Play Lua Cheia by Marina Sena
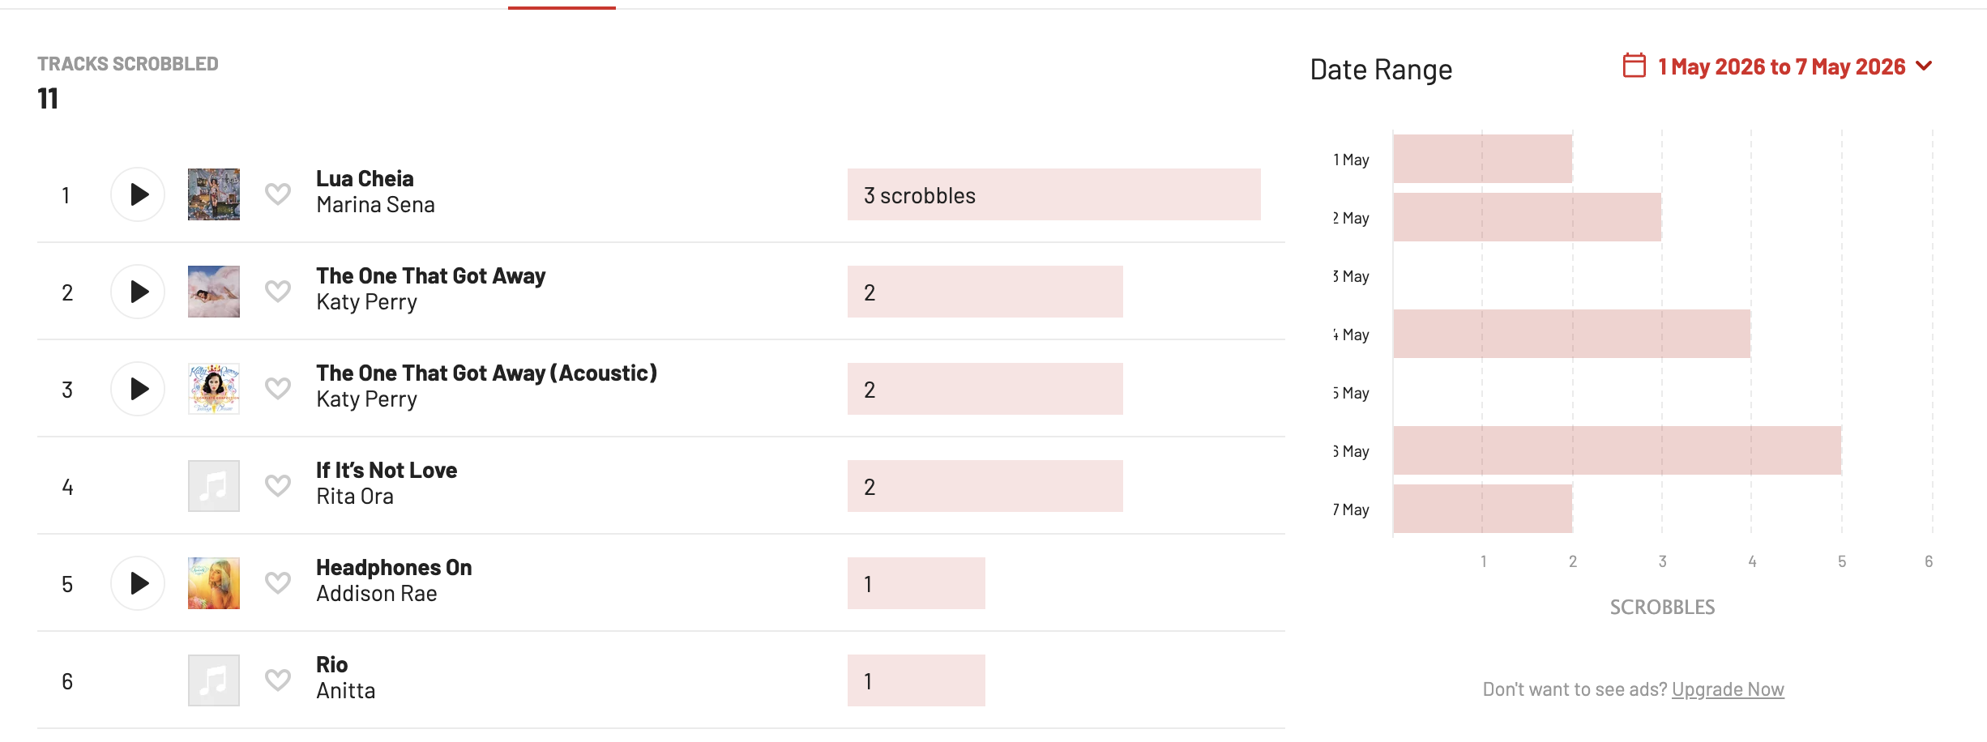The height and width of the screenshot is (742, 1987). 138,194
